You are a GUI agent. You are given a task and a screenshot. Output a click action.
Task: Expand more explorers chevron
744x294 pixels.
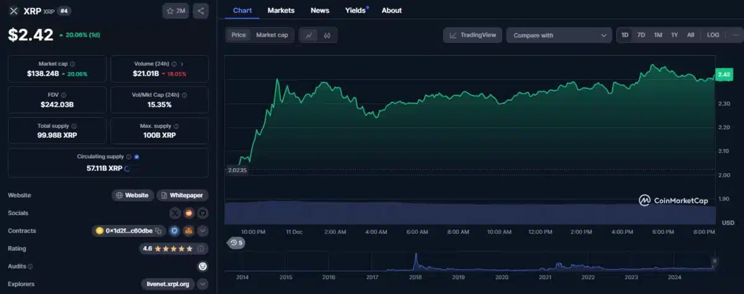click(203, 285)
